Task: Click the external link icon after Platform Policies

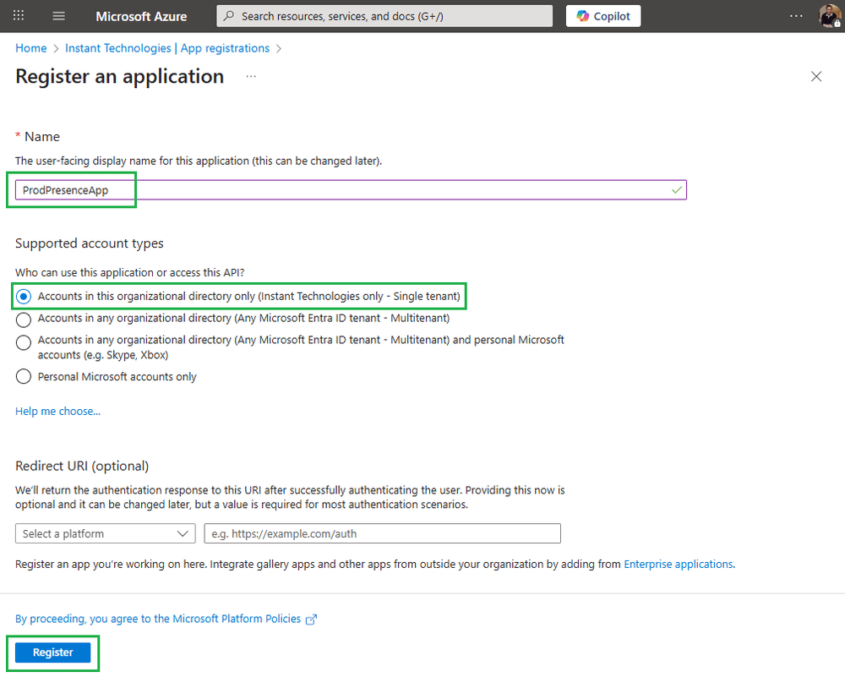Action: click(312, 620)
